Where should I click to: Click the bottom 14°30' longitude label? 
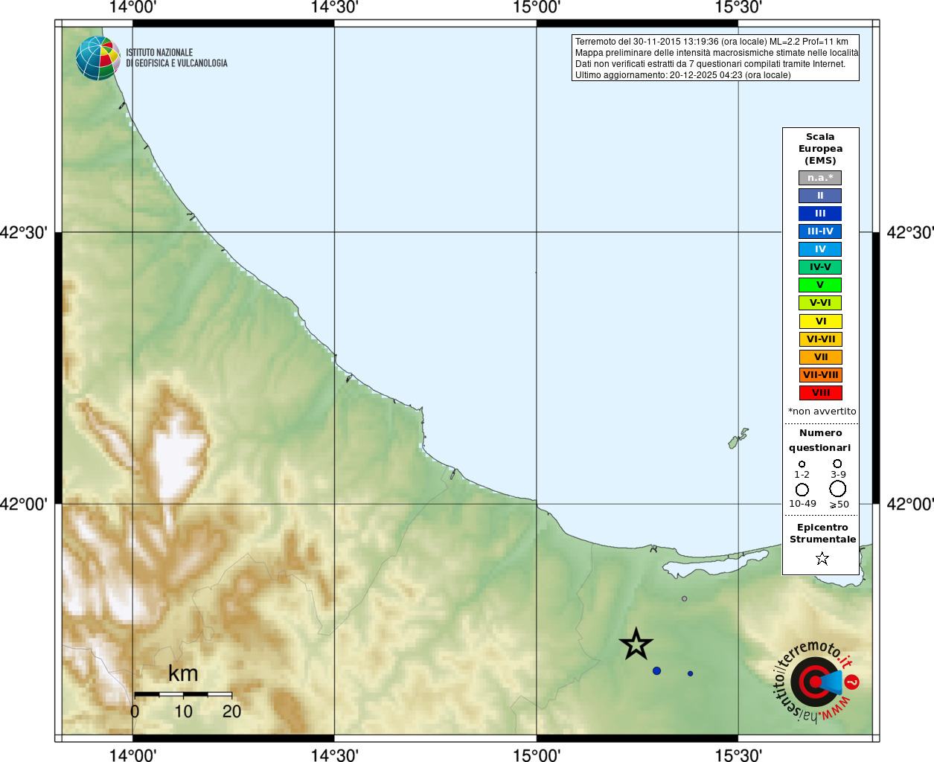(334, 755)
